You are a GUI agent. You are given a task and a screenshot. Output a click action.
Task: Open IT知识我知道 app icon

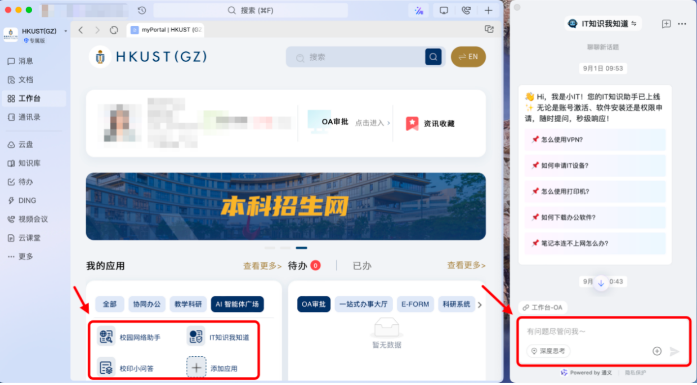point(196,337)
